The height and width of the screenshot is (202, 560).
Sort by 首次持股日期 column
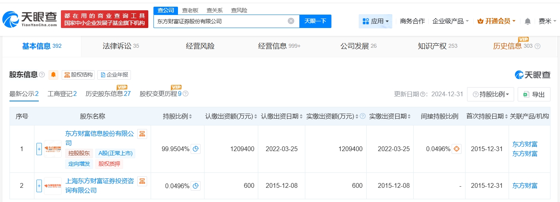486,116
